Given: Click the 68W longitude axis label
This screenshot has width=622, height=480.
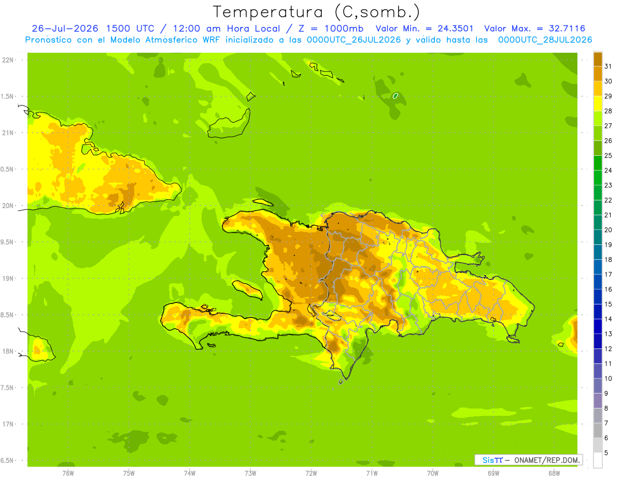Looking at the screenshot, I should pos(554,473).
